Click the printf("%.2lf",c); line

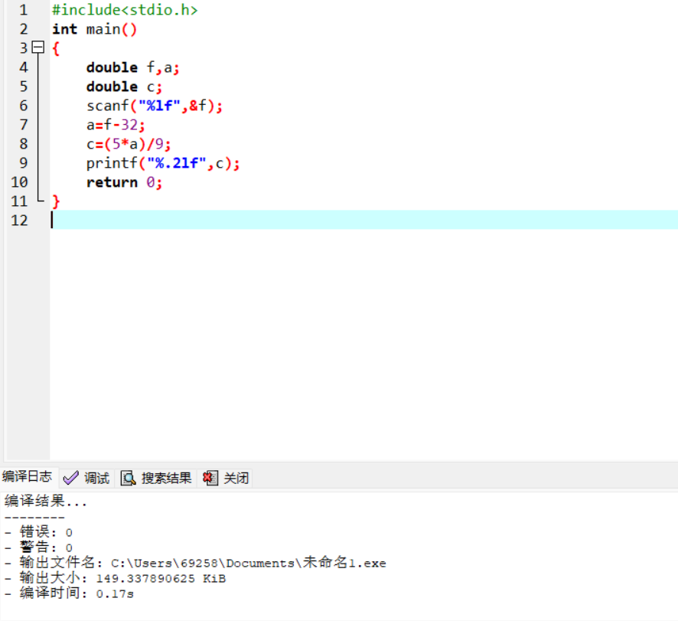162,163
